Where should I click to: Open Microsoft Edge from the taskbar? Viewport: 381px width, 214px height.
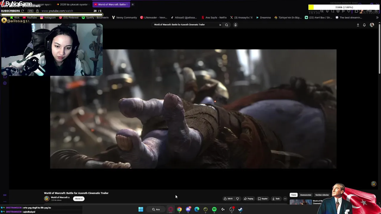[197, 209]
